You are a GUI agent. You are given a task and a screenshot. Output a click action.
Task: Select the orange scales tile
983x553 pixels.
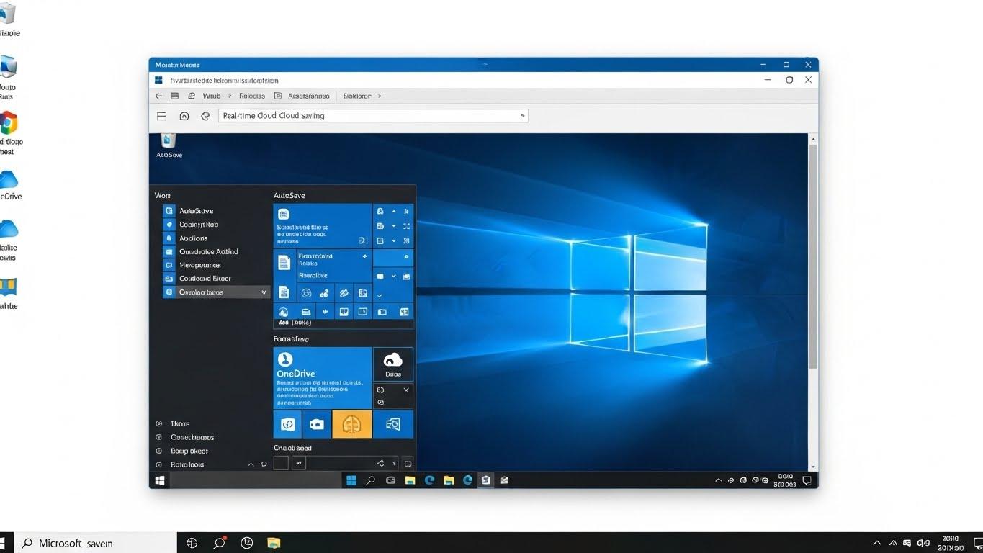coord(351,424)
